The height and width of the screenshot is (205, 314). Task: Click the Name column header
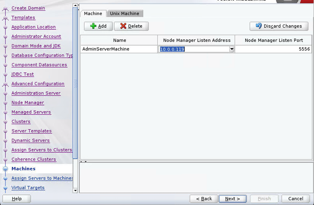click(120, 40)
